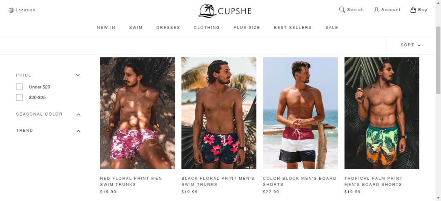The width and height of the screenshot is (441, 201).
Task: View Black Floral Print swim trunks photo
Action: (219, 113)
